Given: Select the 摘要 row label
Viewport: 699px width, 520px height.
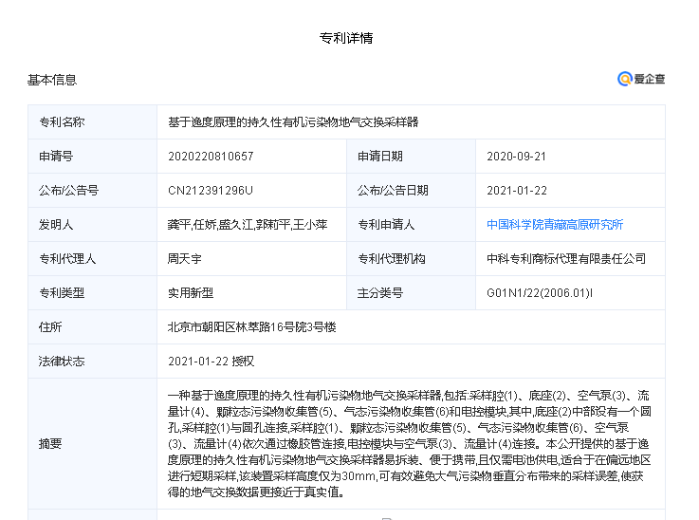Looking at the screenshot, I should point(50,443).
